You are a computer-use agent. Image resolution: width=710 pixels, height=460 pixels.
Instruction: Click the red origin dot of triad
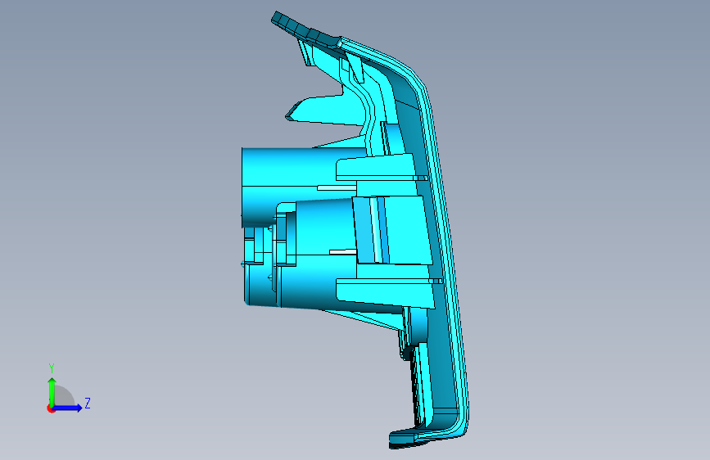(51, 408)
